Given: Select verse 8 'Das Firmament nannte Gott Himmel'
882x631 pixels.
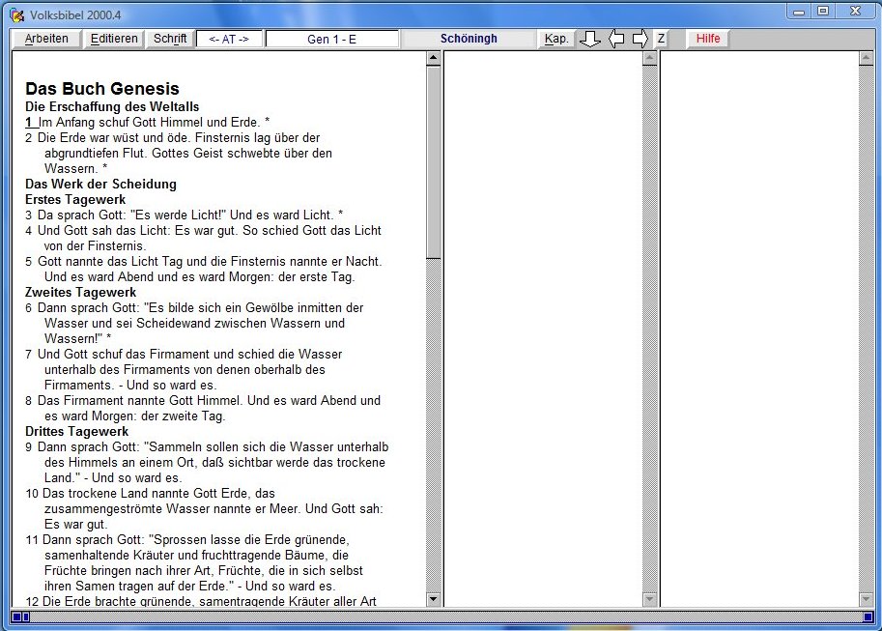Looking at the screenshot, I should 203,408.
